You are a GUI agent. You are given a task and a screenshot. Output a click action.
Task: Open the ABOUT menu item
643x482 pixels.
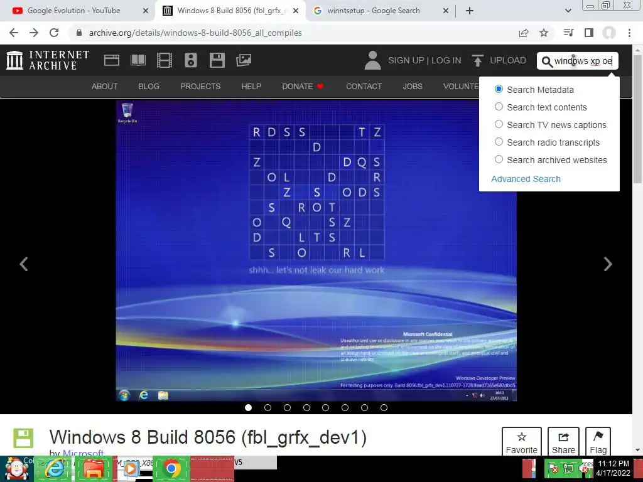pyautogui.click(x=105, y=87)
